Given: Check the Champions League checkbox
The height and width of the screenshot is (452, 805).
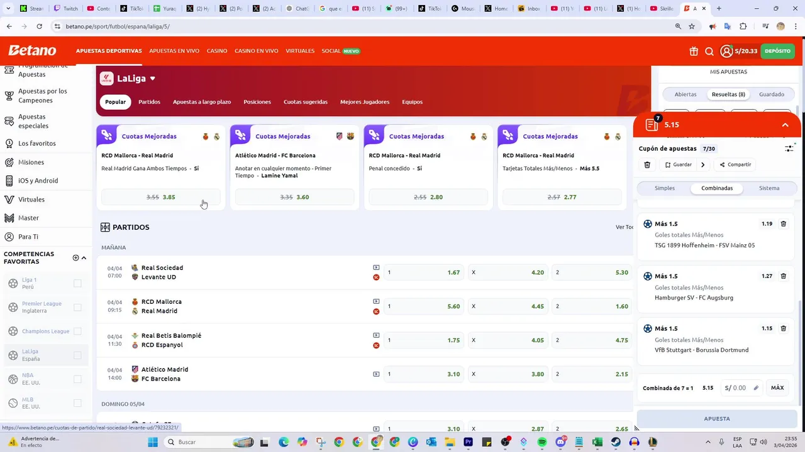Looking at the screenshot, I should pos(77,331).
